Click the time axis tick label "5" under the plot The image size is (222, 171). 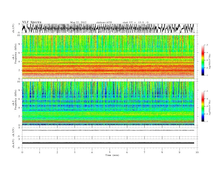(110, 152)
